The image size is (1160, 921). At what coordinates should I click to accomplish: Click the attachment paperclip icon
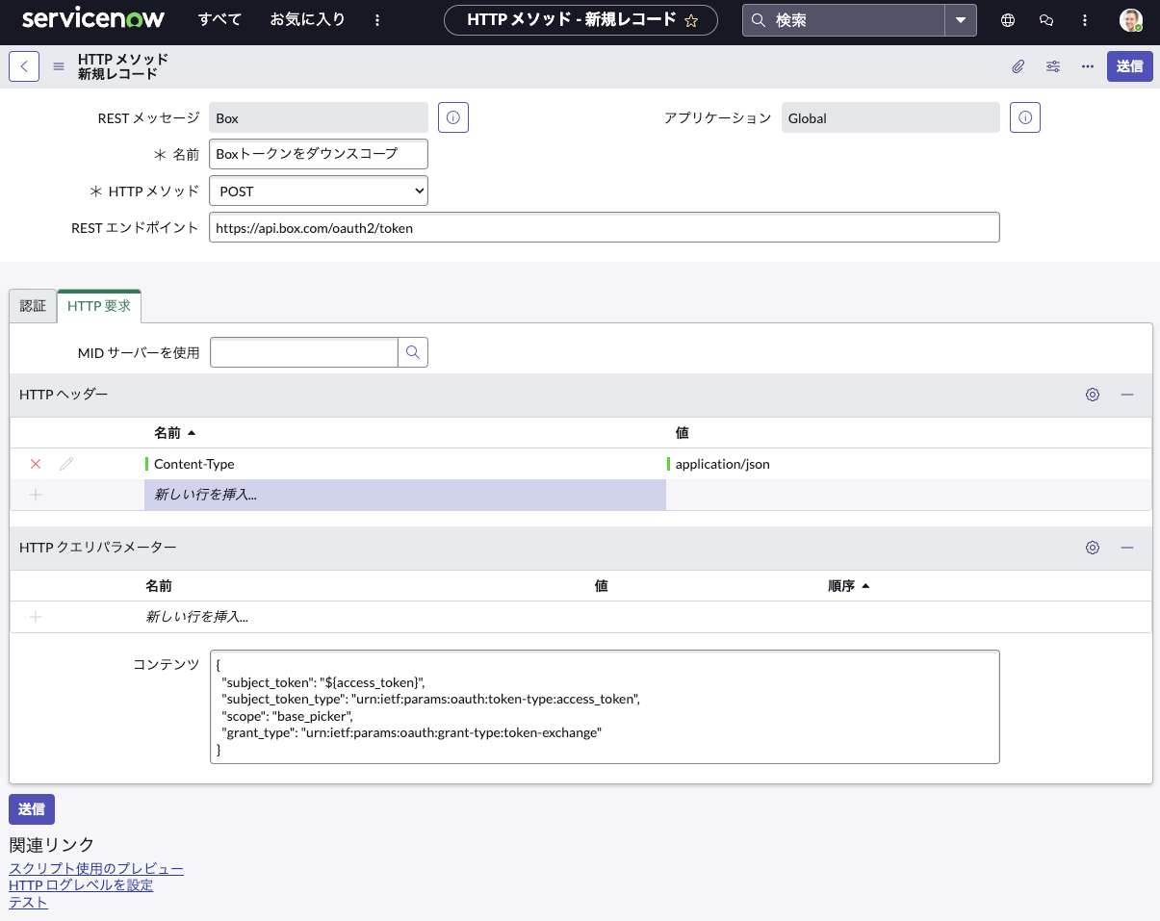1018,66
